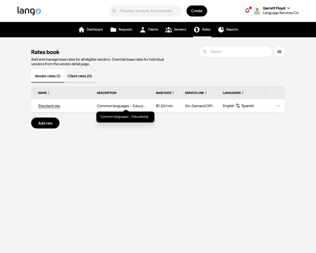
Task: Open the Standard rate link
Action: click(49, 106)
